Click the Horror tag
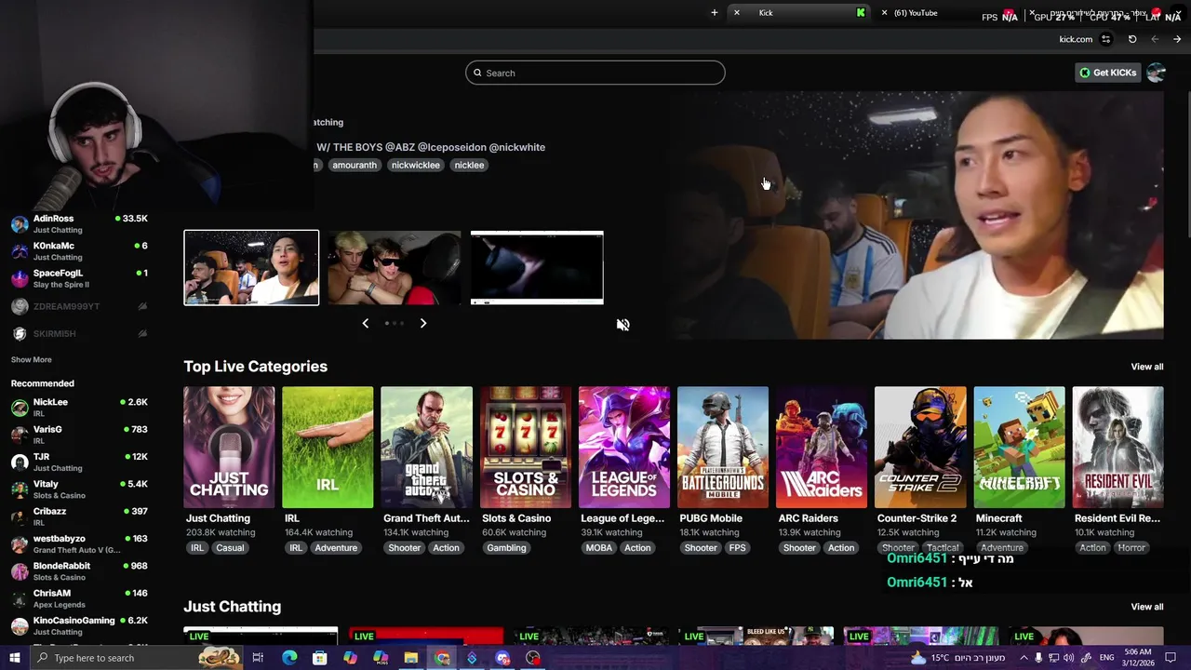Viewport: 1191px width, 670px height. (x=1131, y=548)
